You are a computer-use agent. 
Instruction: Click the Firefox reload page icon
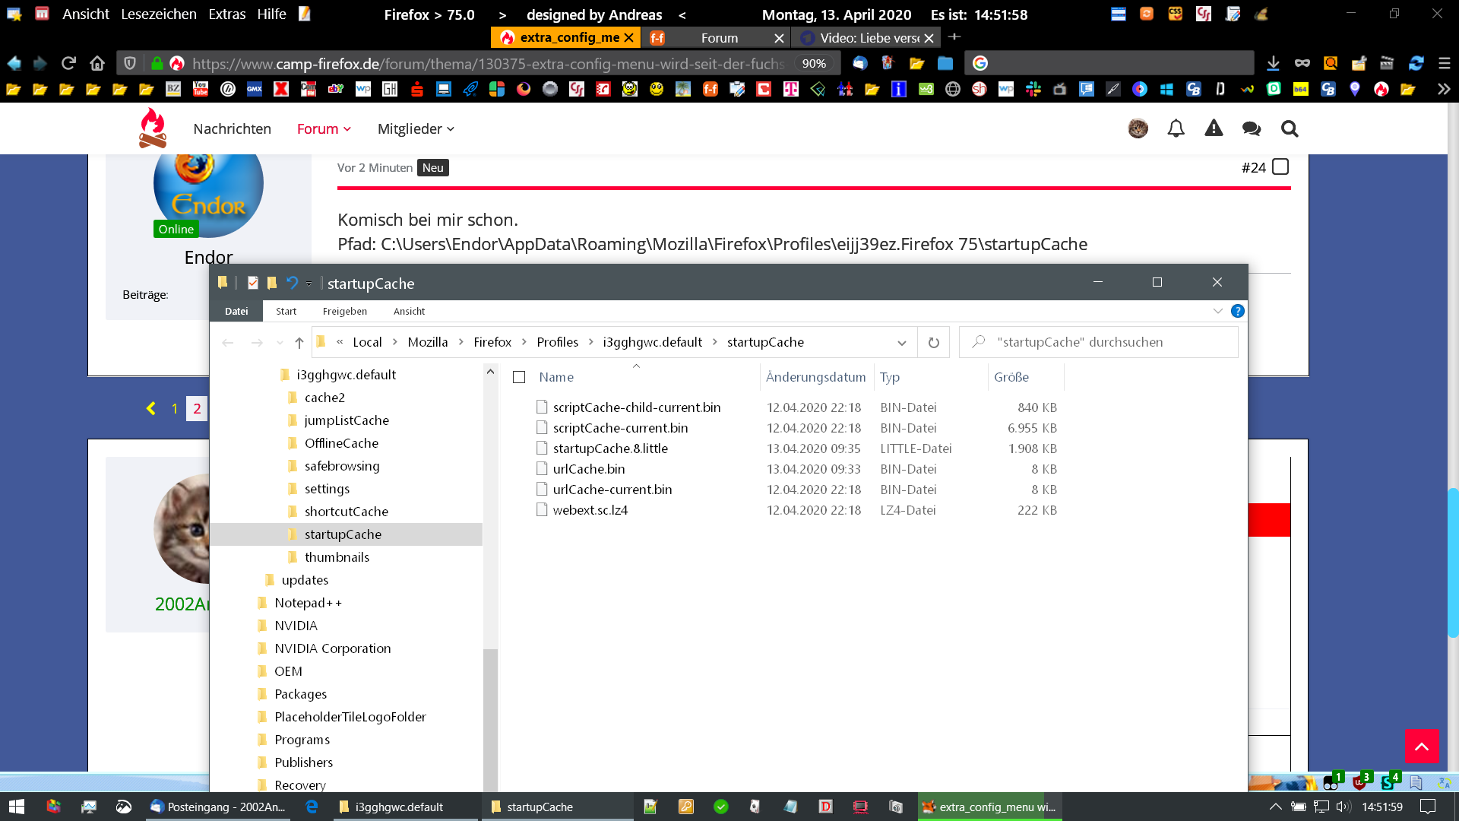point(68,63)
